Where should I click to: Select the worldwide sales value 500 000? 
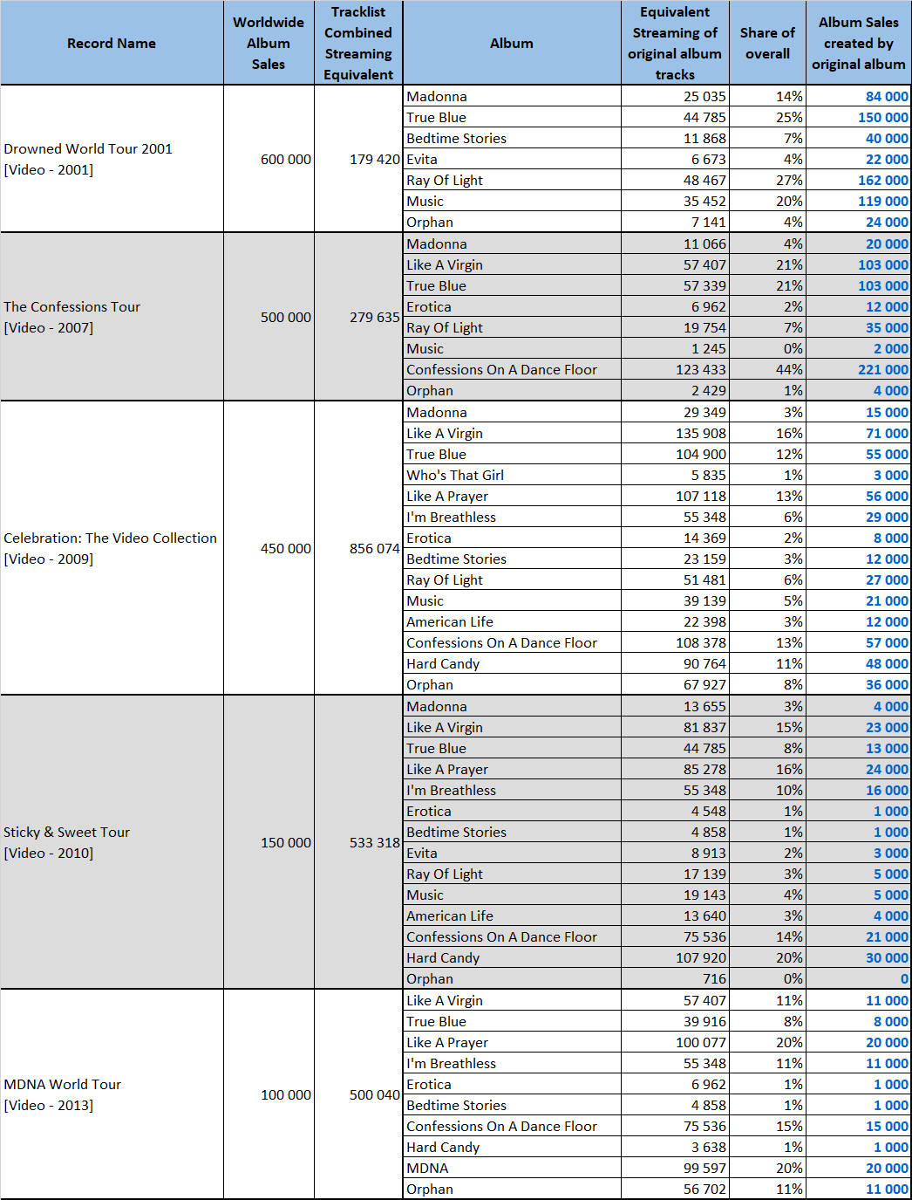[269, 317]
